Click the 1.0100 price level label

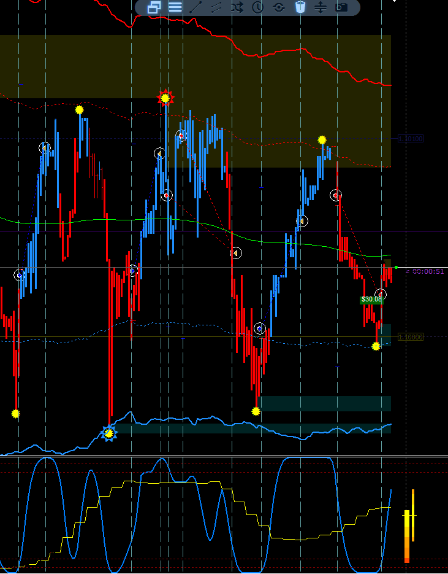pos(411,139)
